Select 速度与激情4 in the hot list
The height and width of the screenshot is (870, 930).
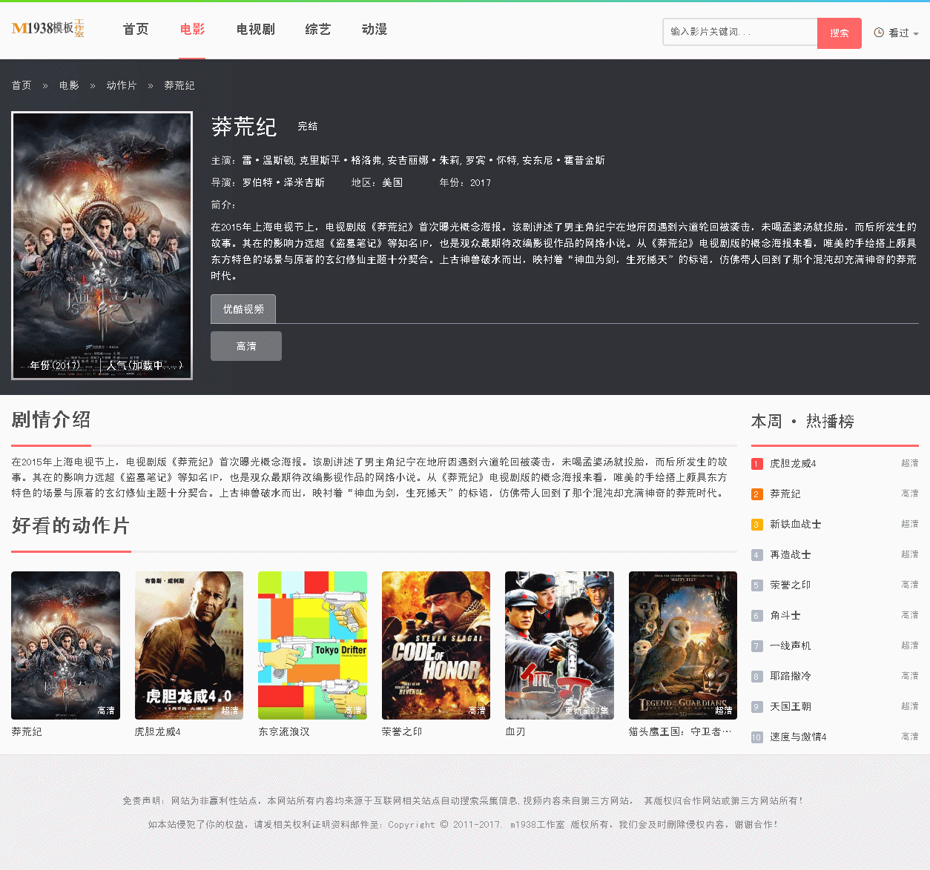[x=798, y=737]
